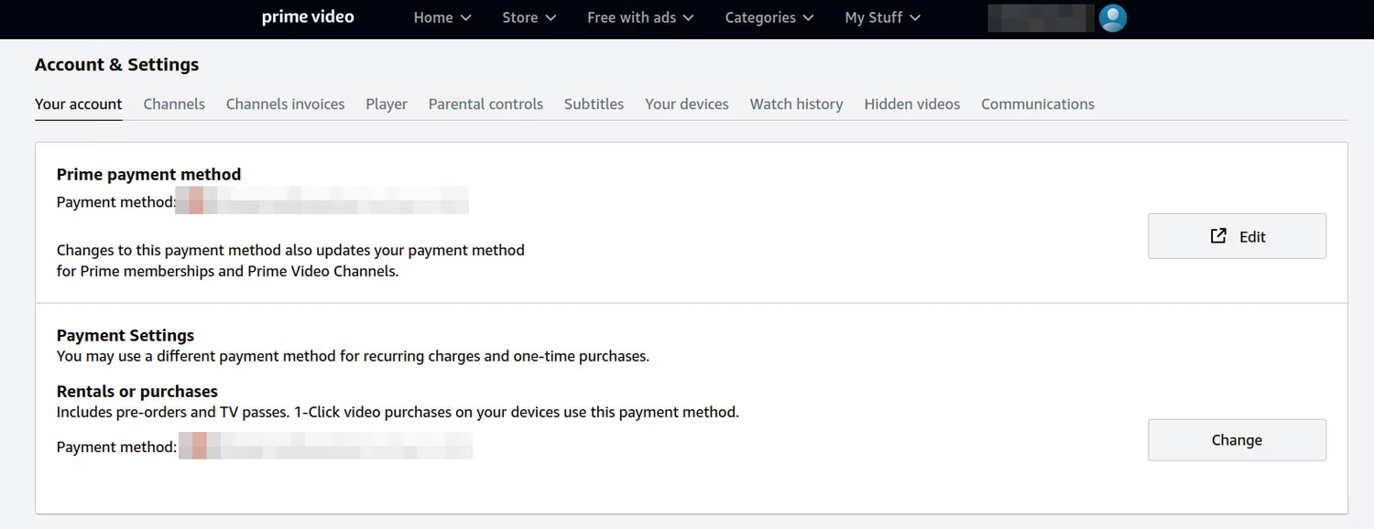Open the profile avatar icon

click(1112, 18)
